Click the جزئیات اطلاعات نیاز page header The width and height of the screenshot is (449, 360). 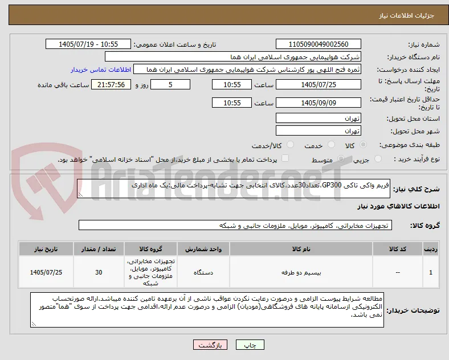click(407, 15)
